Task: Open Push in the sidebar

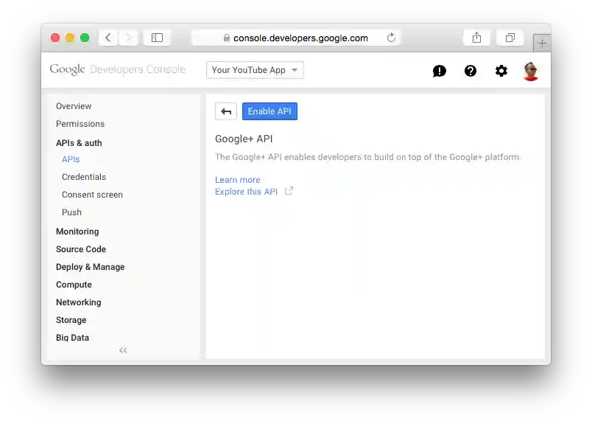Action: pos(71,212)
